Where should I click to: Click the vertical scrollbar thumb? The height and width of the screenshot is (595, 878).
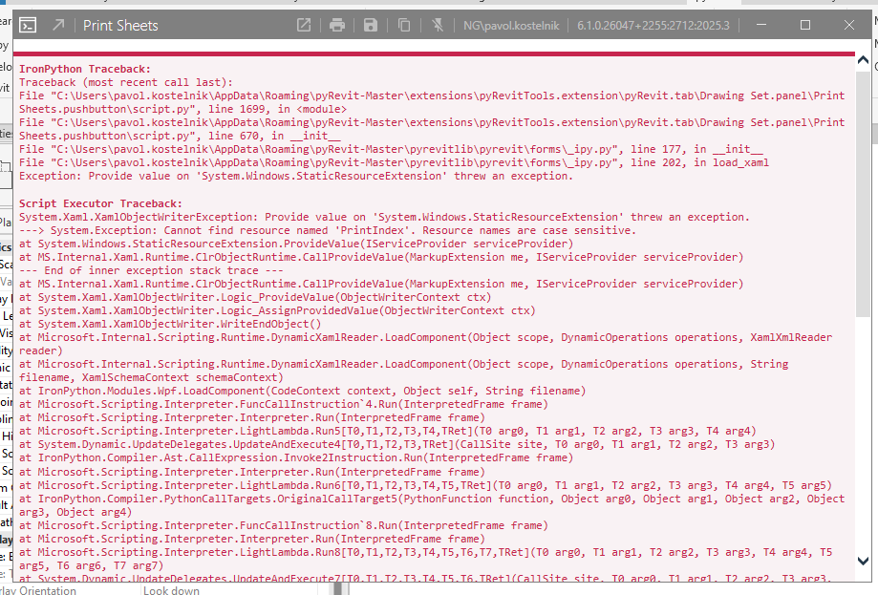click(863, 191)
